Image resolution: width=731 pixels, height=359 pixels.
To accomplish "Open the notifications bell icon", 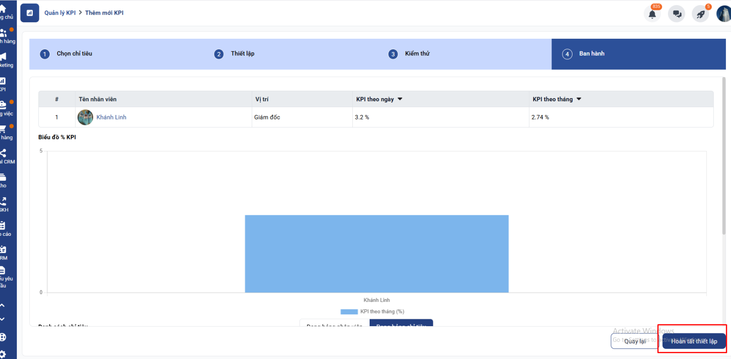I will coord(652,14).
